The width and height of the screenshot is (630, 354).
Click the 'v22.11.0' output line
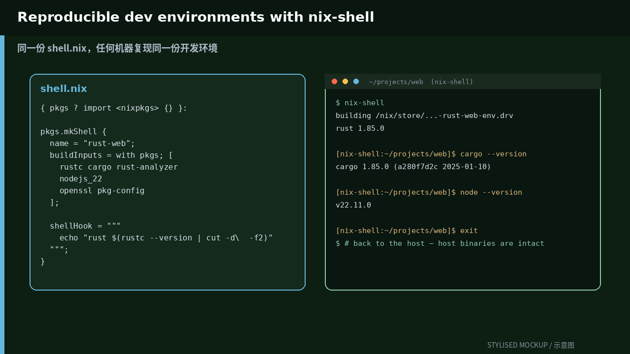353,205
